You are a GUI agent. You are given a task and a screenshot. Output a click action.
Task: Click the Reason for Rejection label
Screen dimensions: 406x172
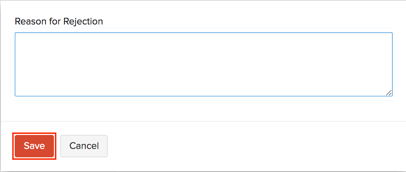pos(59,21)
